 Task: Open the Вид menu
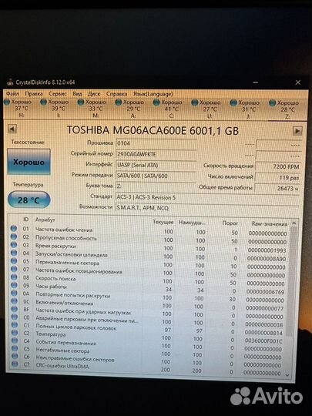pyautogui.click(x=77, y=94)
